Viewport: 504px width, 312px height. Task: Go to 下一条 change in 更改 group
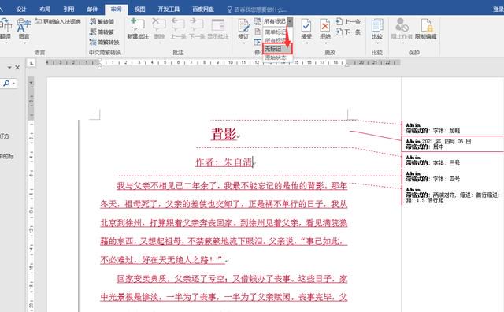(x=348, y=32)
